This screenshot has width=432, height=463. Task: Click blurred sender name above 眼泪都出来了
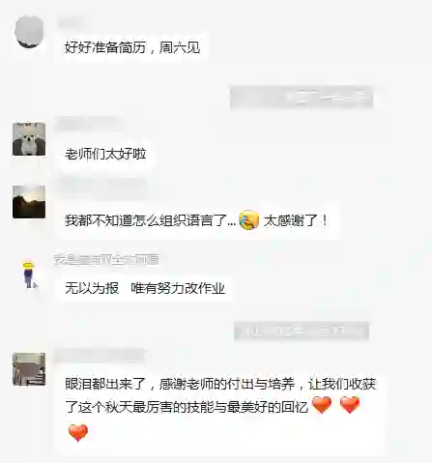[x=100, y=355]
